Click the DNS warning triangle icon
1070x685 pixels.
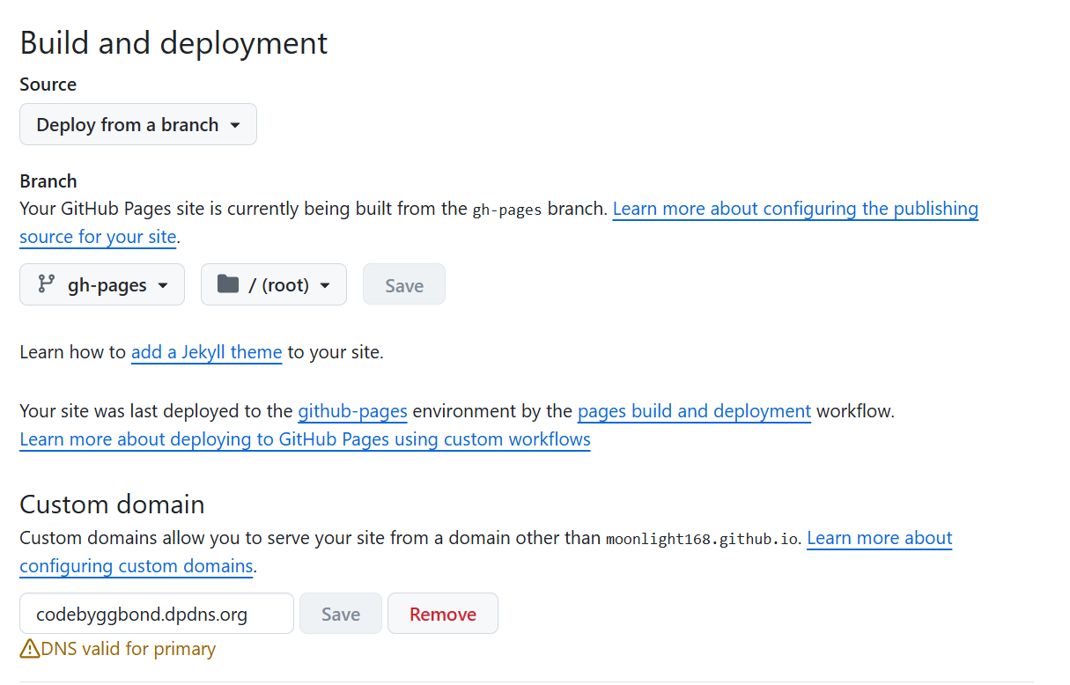point(30,650)
